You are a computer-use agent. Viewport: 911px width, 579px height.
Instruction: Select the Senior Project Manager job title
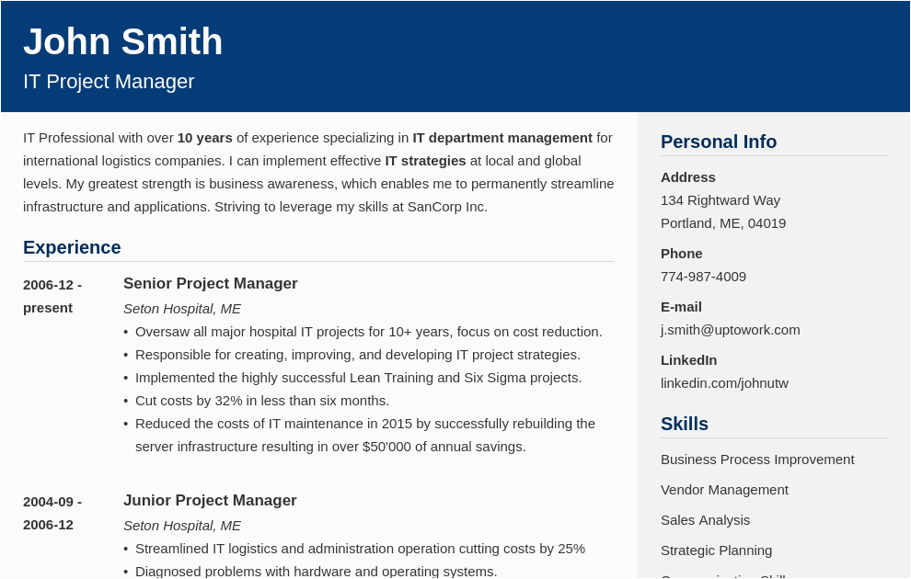pos(211,283)
